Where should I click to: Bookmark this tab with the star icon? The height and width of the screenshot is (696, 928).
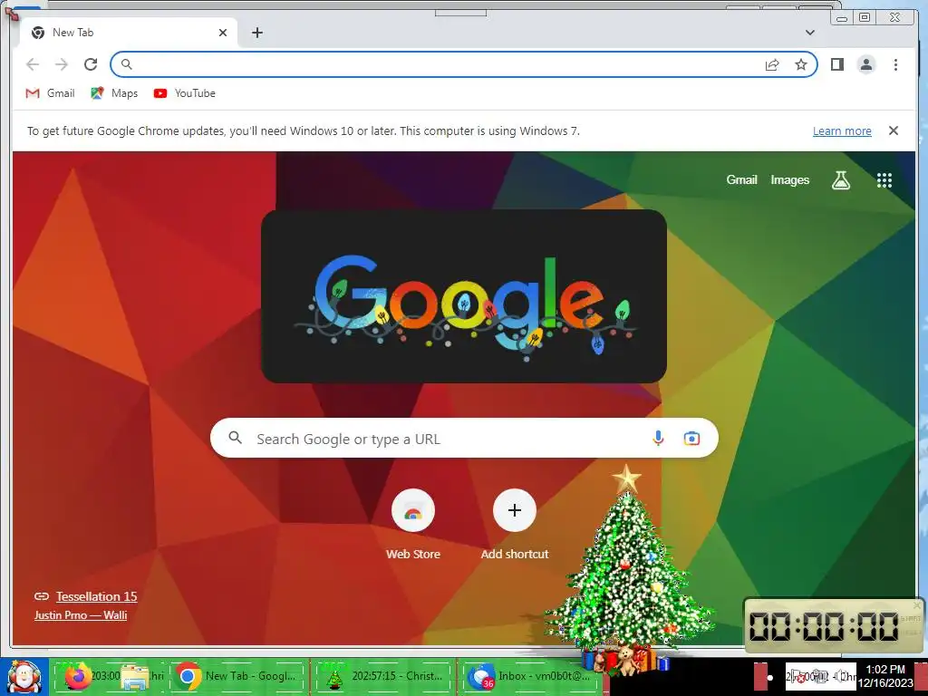(x=801, y=64)
